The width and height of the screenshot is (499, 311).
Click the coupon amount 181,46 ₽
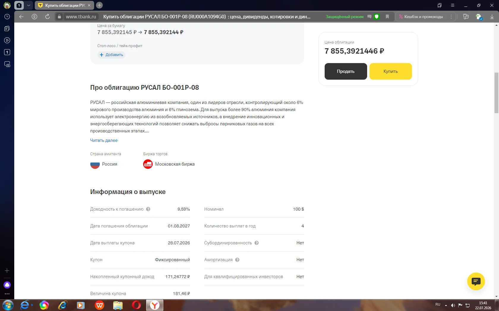pyautogui.click(x=181, y=294)
